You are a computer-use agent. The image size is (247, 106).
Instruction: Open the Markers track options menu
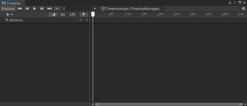click(x=87, y=20)
